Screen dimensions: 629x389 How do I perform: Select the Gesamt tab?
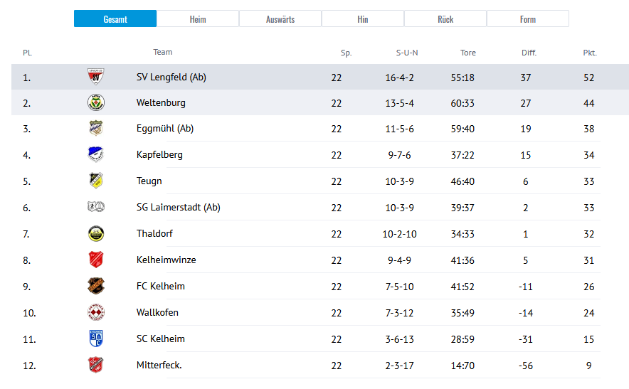pos(115,19)
